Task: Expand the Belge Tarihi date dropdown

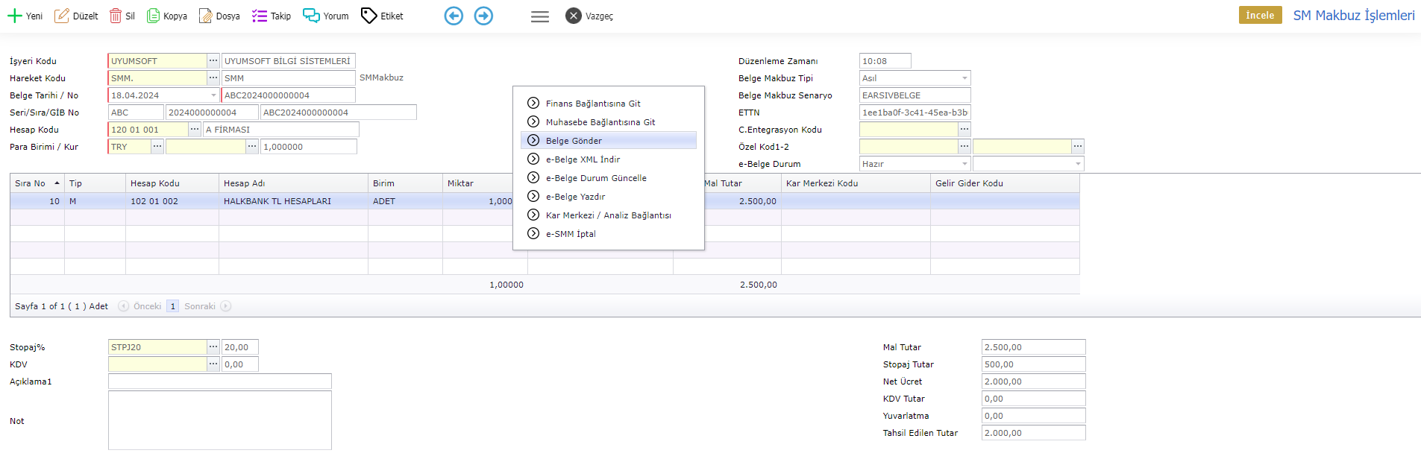Action: pos(213,95)
